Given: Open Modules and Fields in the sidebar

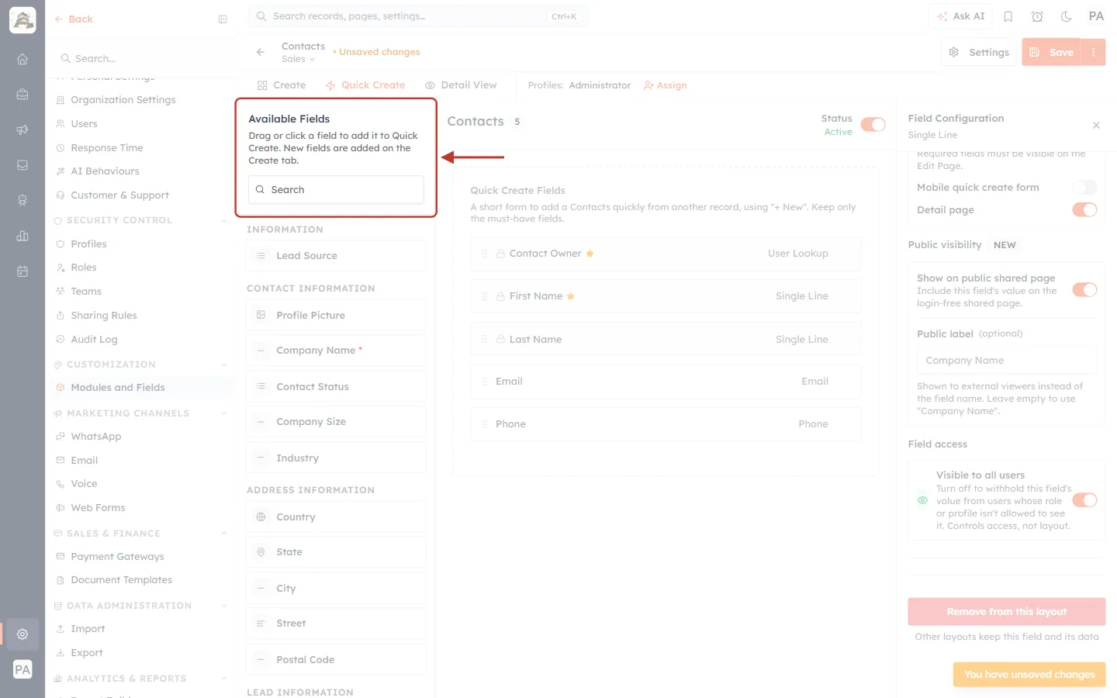Looking at the screenshot, I should (x=118, y=388).
